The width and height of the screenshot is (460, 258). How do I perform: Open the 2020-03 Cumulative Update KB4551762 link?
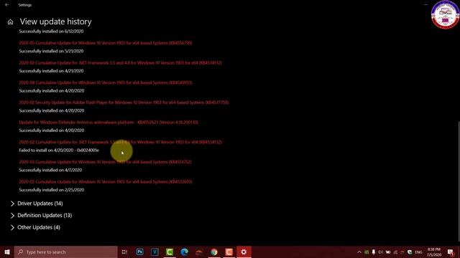105,162
